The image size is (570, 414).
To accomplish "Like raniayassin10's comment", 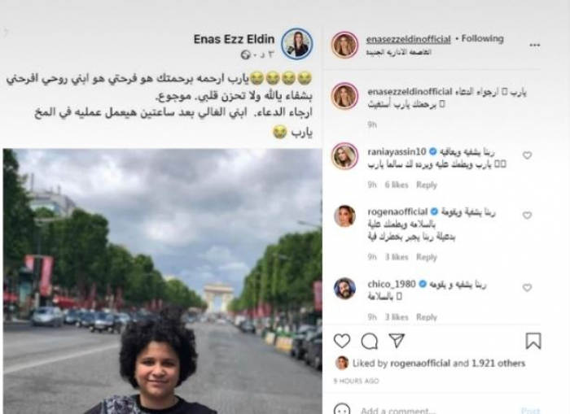I will (x=527, y=155).
